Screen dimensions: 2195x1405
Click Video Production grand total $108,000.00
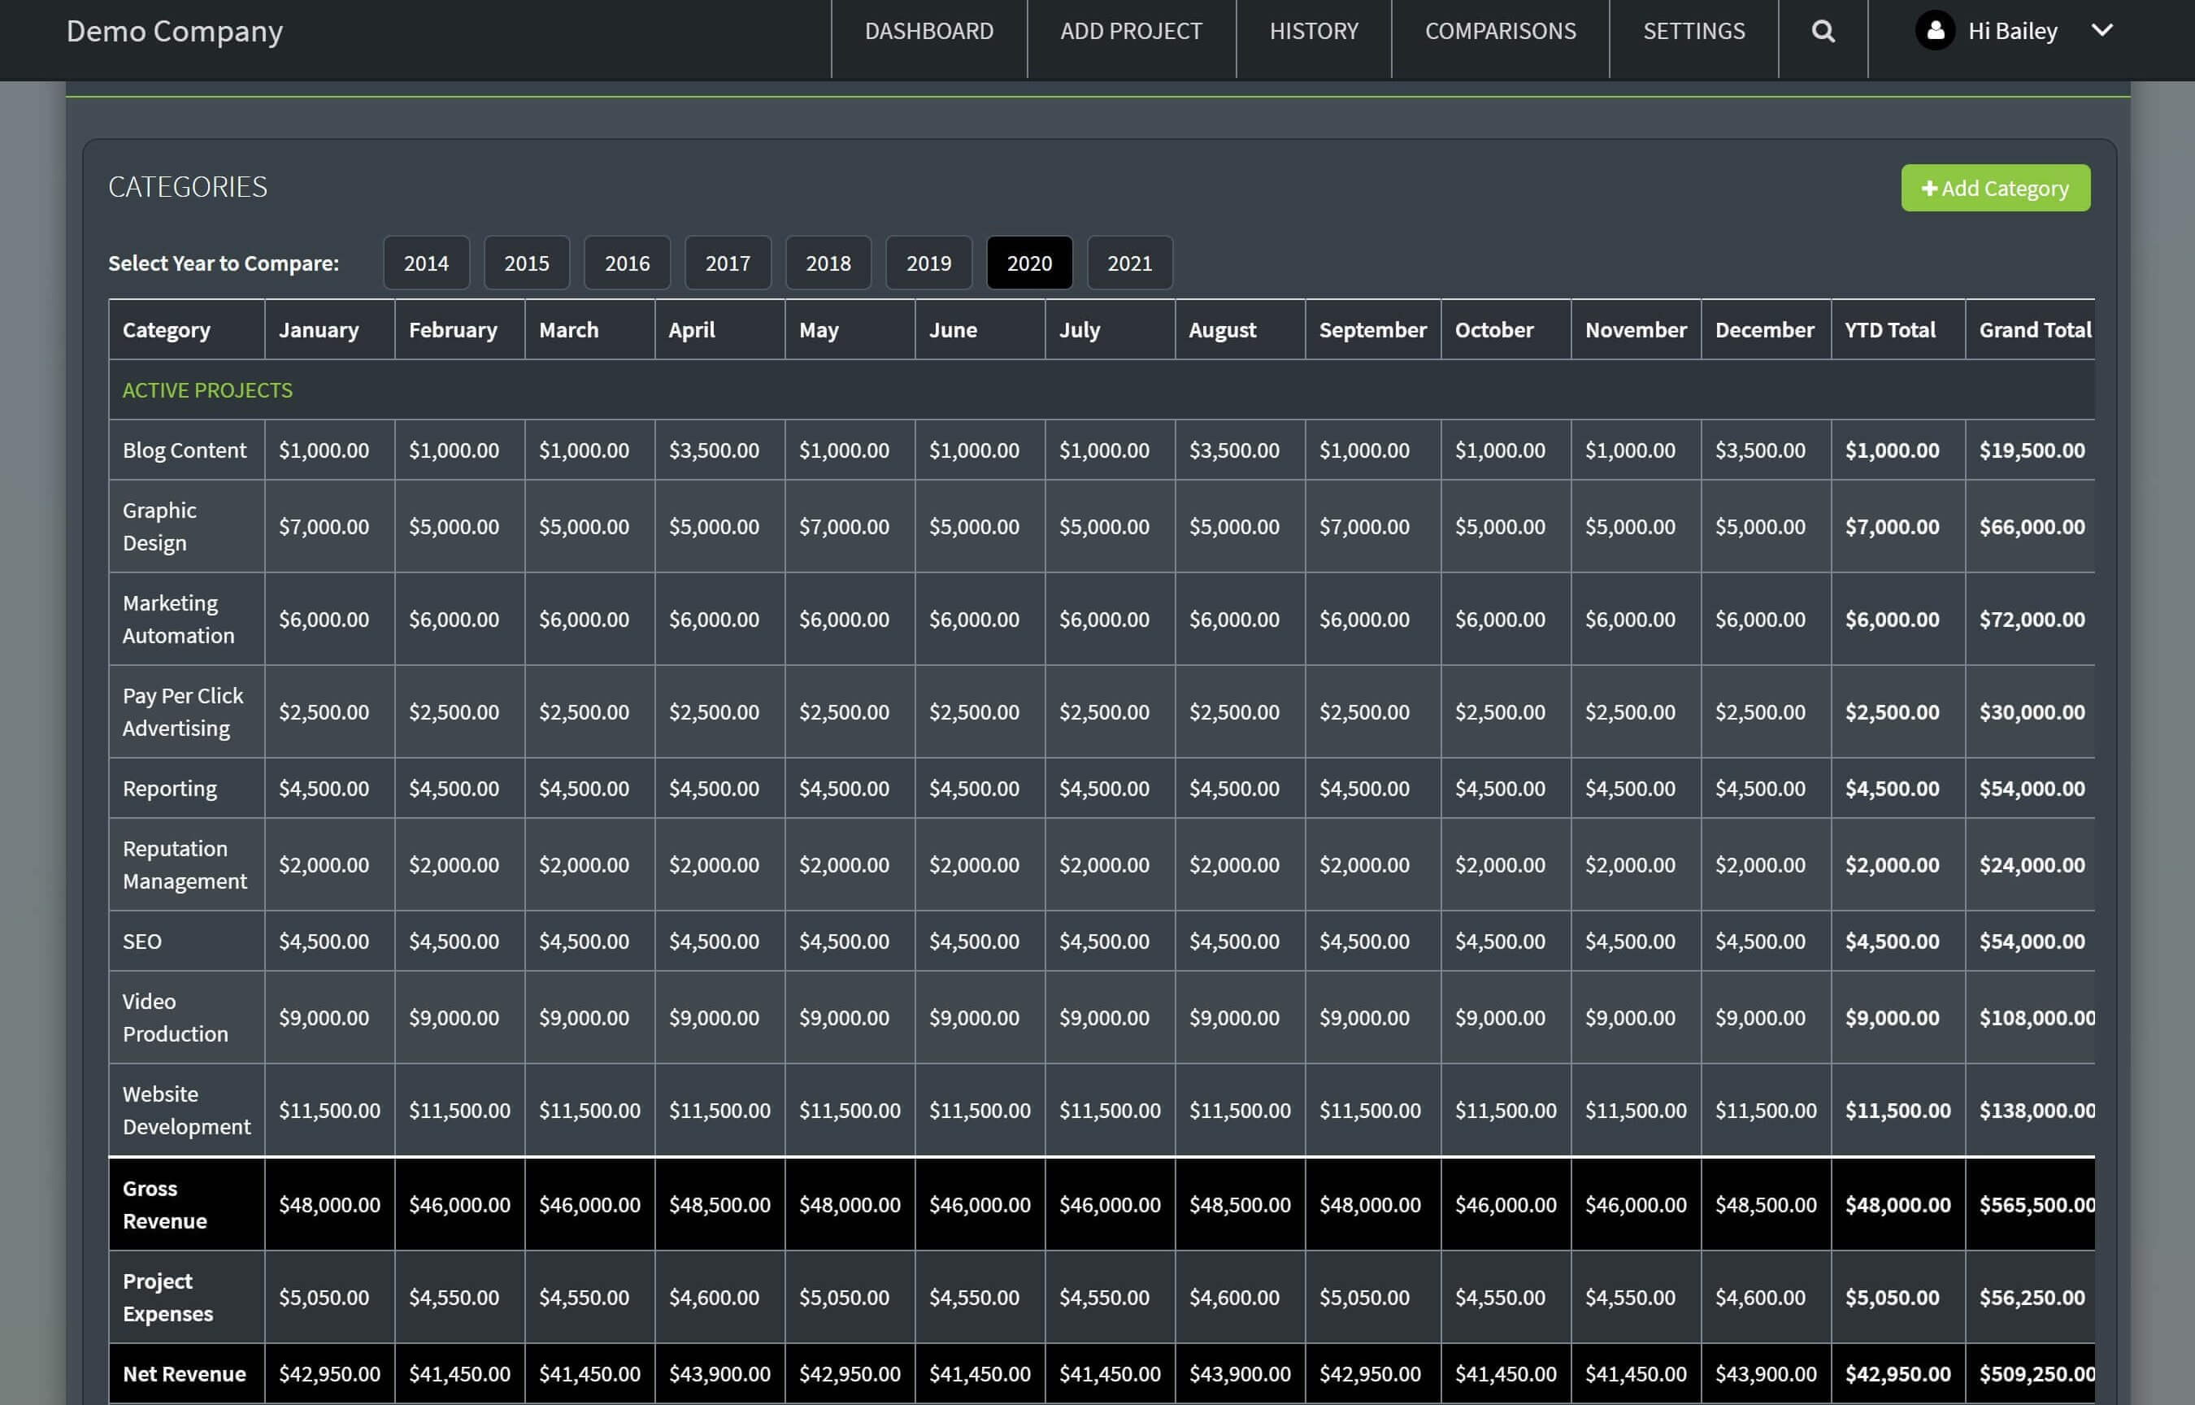2036,1017
